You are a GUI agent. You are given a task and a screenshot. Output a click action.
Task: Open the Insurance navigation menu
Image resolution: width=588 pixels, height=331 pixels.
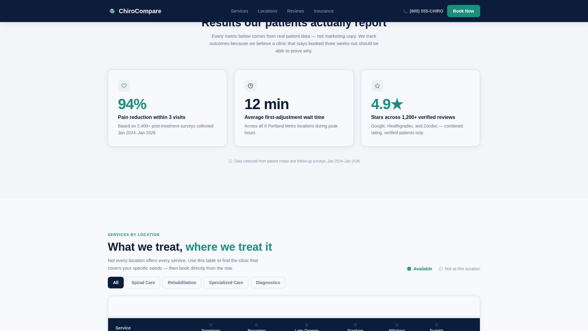tap(323, 11)
